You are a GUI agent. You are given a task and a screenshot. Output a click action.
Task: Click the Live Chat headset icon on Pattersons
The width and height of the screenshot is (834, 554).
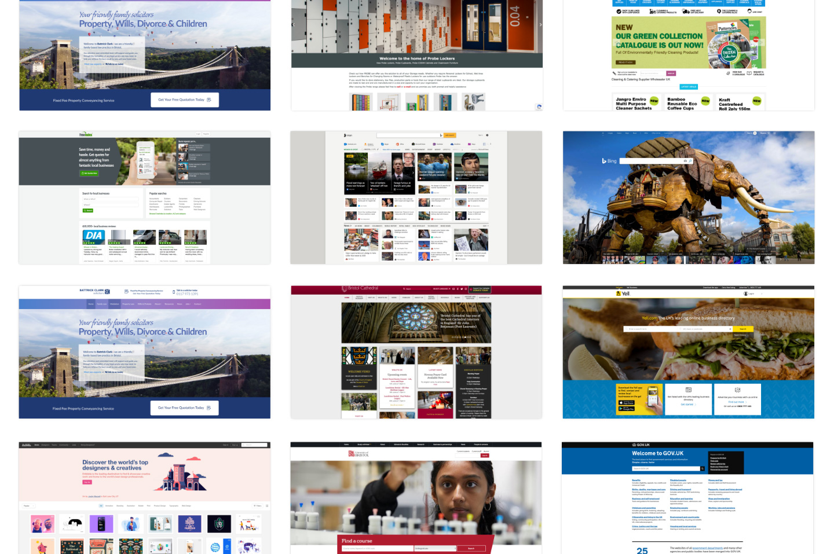coord(749,10)
